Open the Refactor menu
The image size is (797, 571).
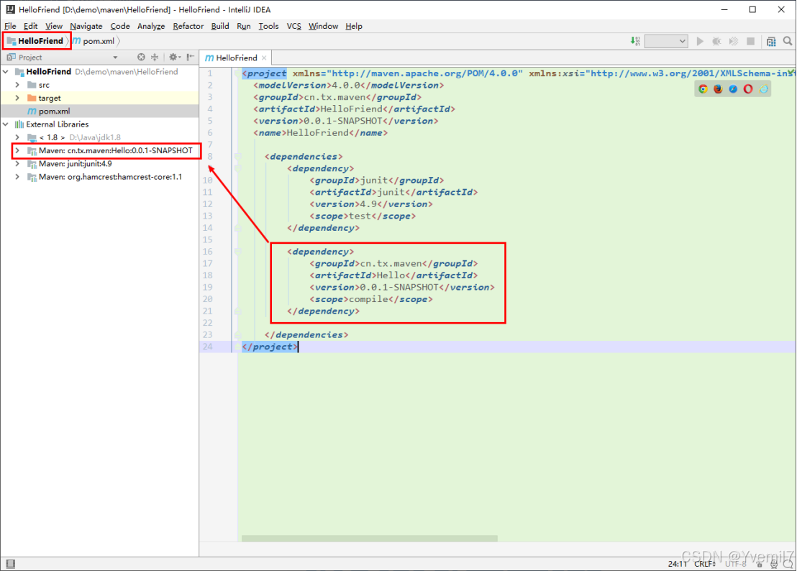point(188,26)
